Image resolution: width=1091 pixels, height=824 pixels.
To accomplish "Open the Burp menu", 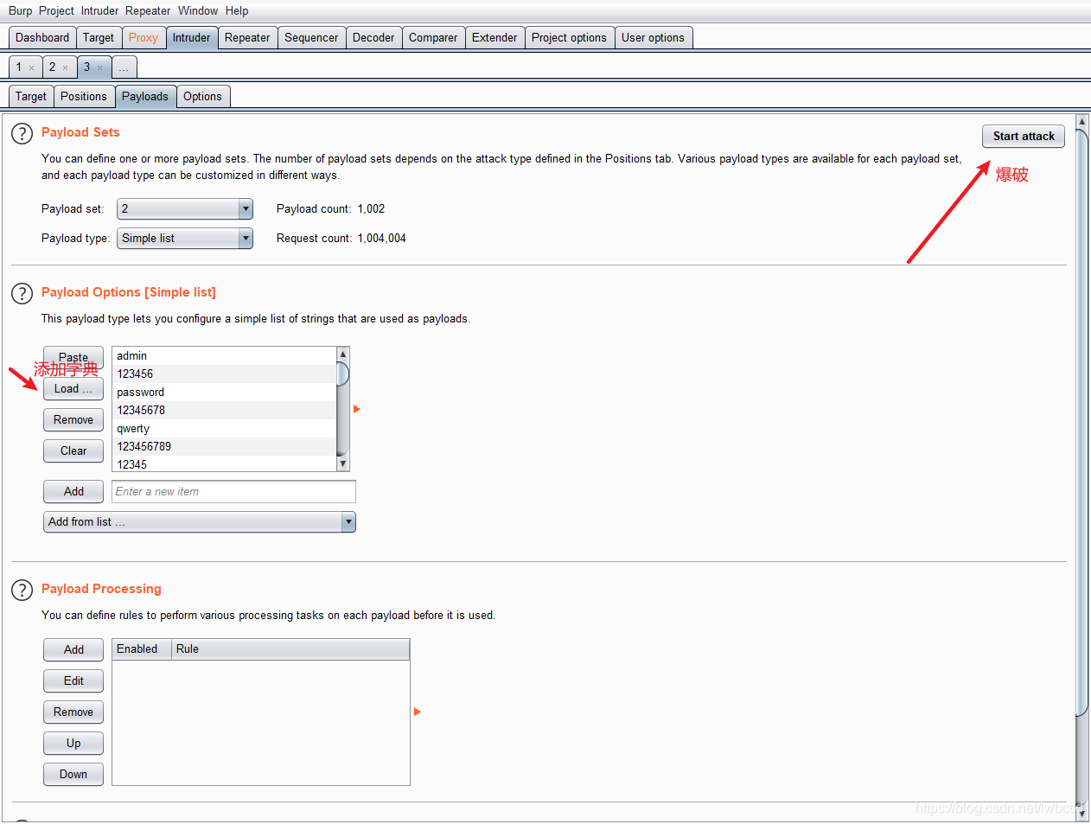I will 20,10.
